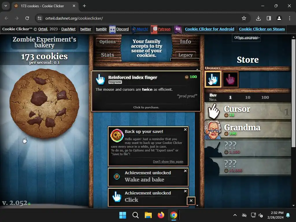Open notification bell in system tray
296x222 pixels.
pos(288,215)
